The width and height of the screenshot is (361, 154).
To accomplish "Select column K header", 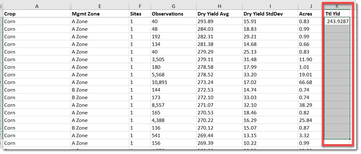I will pyautogui.click(x=337, y=6).
